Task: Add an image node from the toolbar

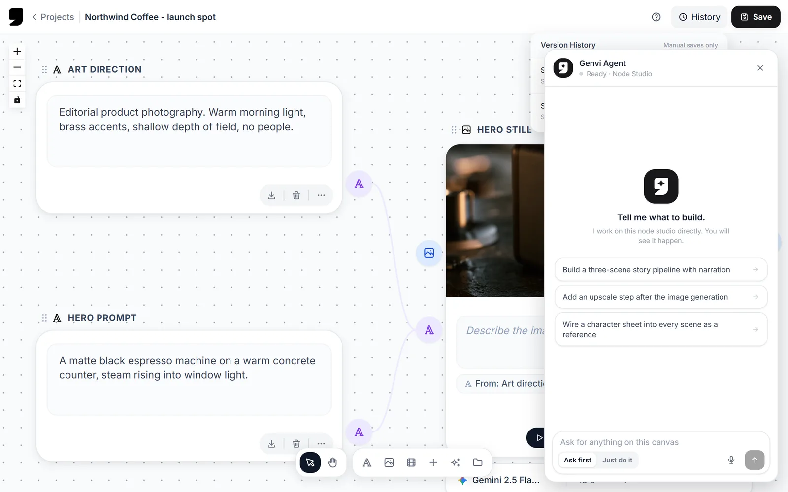Action: (389, 462)
